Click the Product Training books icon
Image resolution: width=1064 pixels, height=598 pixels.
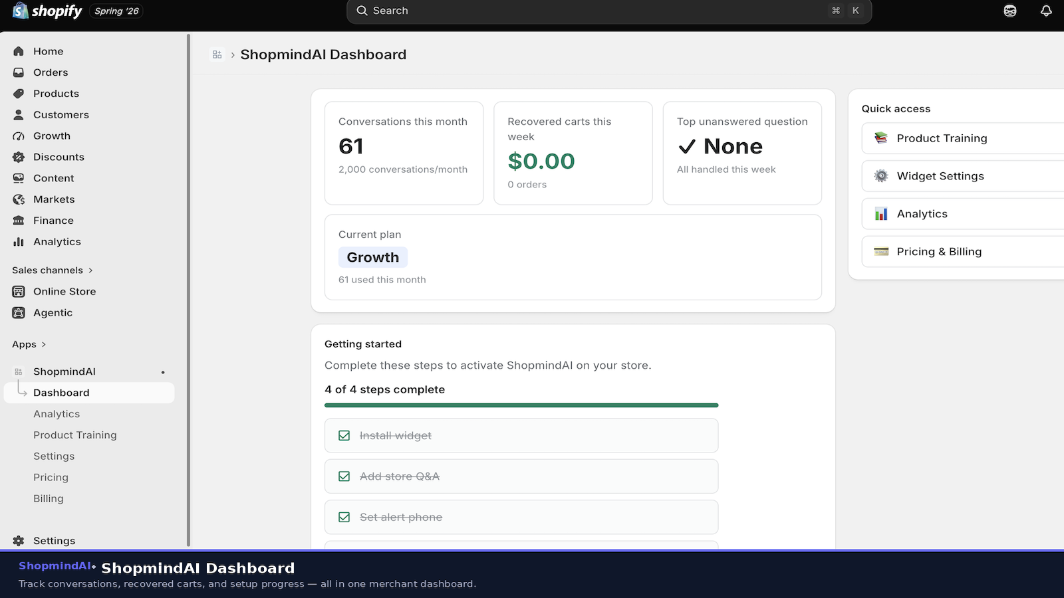[881, 138]
